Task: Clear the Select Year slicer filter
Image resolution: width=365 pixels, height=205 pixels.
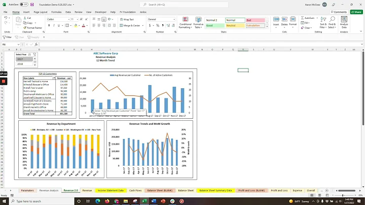Action: (x=34, y=54)
